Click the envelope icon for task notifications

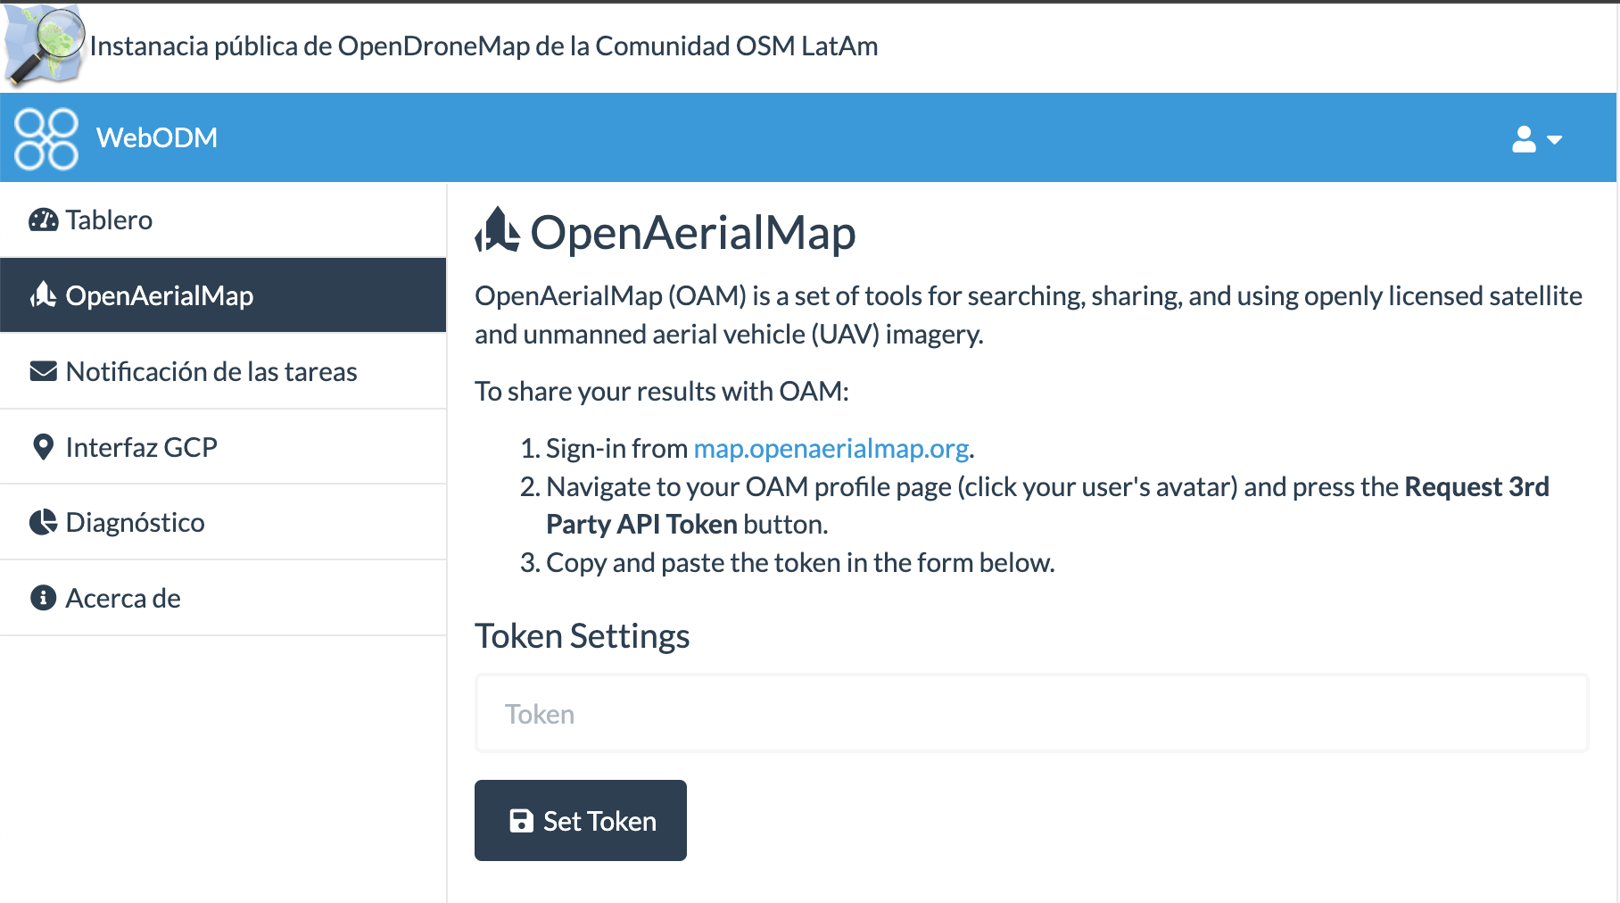[43, 371]
